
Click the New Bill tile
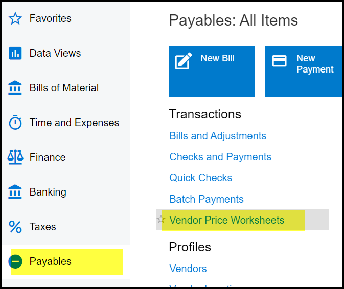[212, 71]
